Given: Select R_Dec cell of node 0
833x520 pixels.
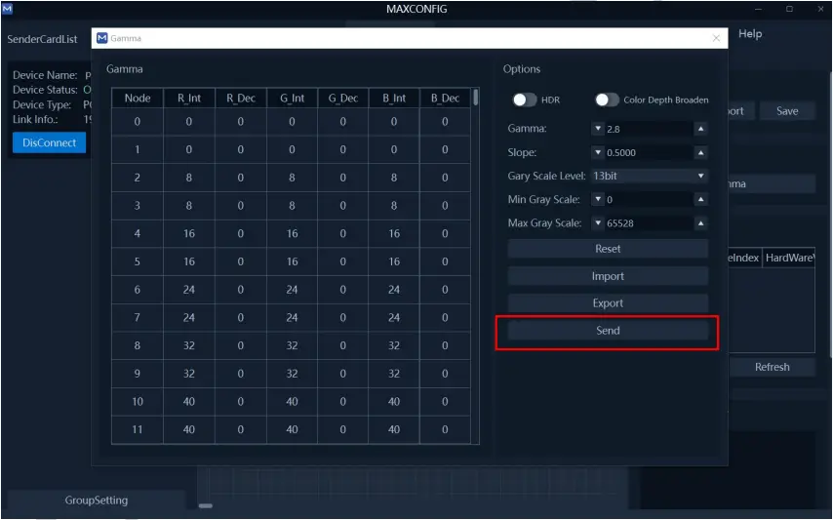Looking at the screenshot, I should [x=241, y=122].
